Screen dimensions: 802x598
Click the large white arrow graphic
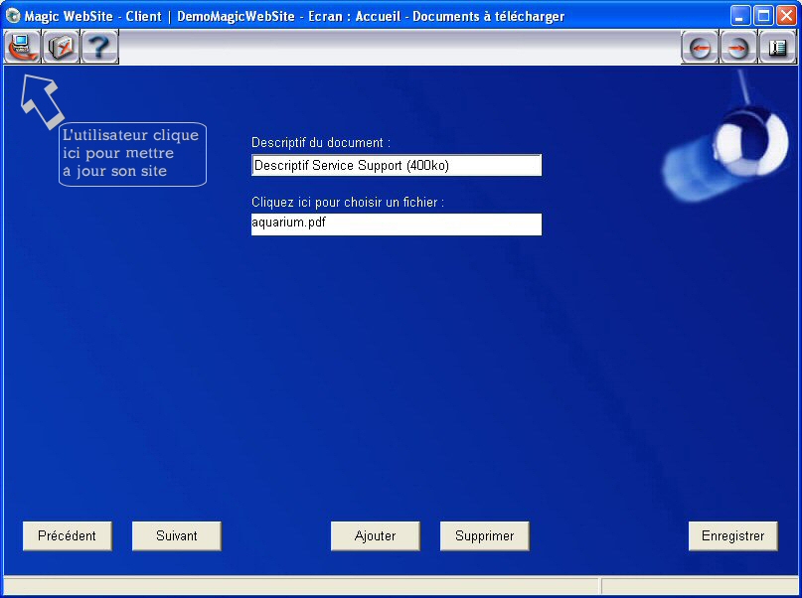(41, 100)
